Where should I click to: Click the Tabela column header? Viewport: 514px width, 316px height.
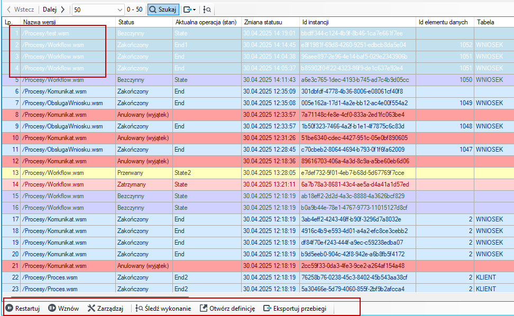494,22
